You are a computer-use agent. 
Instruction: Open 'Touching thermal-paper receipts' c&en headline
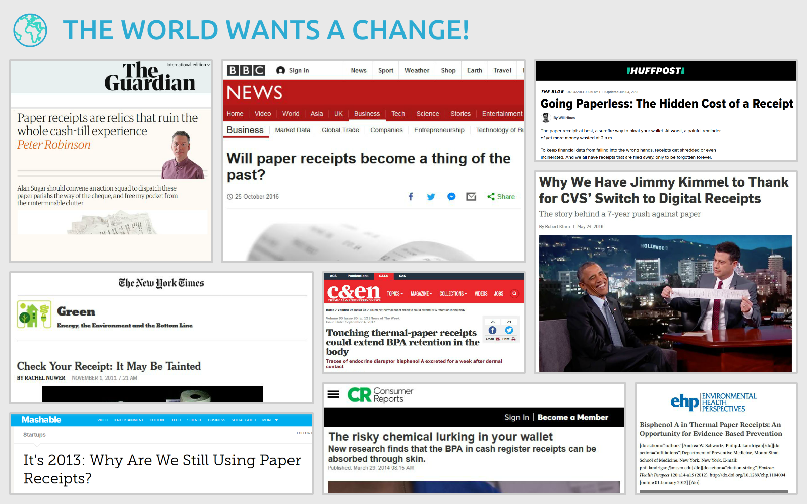tap(402, 342)
